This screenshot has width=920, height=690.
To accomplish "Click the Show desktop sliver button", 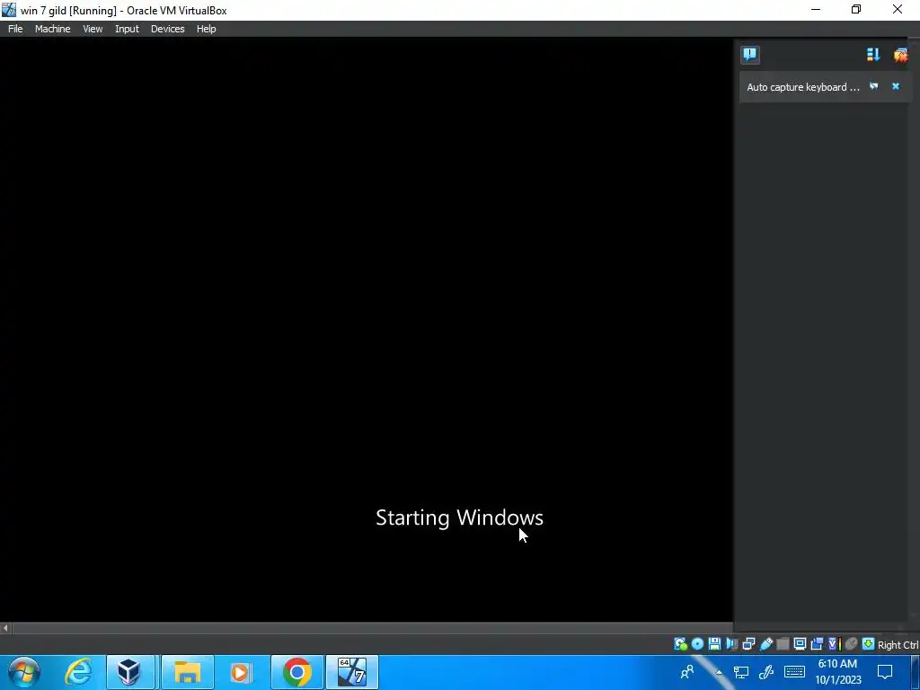I will (x=916, y=672).
